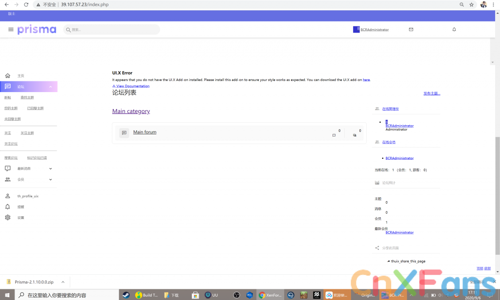Viewport: 500px width, 300px height.
Task: Click the Main forum chat bubble icon
Action: 124,132
